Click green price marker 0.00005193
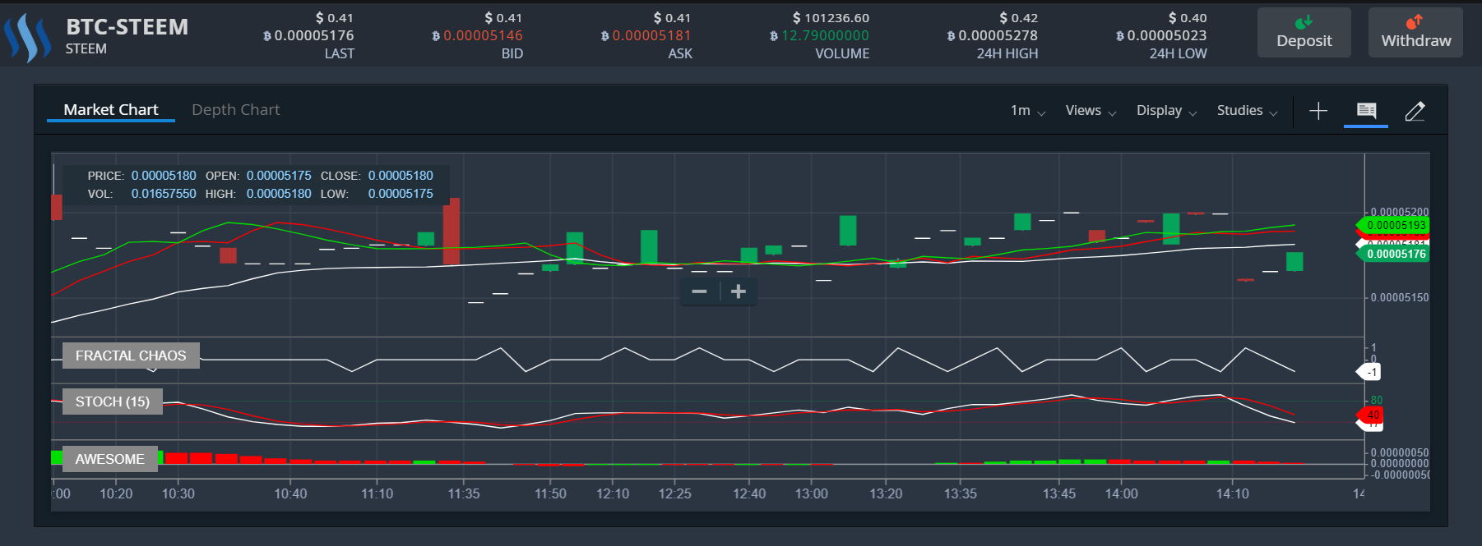This screenshot has width=1482, height=546. (x=1393, y=225)
